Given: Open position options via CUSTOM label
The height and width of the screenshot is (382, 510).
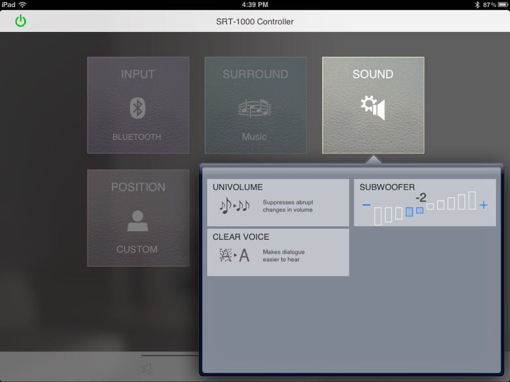Looking at the screenshot, I should coord(137,250).
